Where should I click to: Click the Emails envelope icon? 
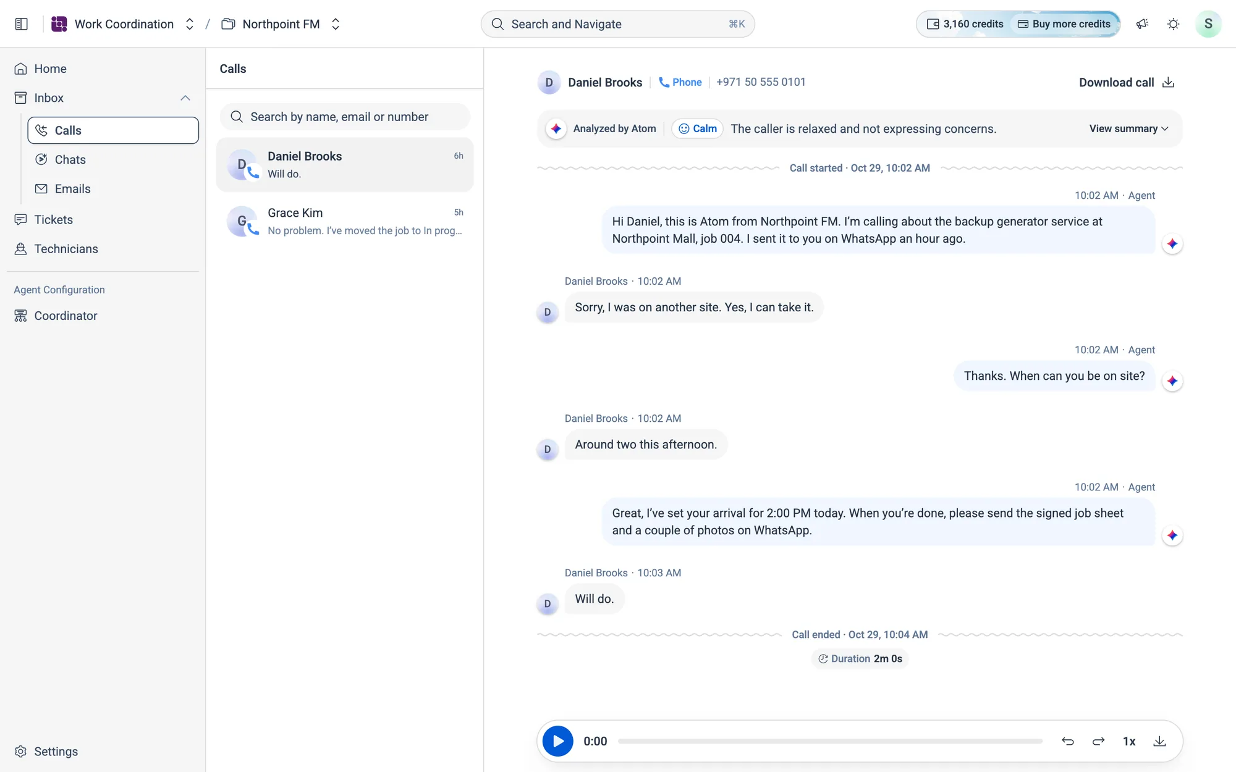pyautogui.click(x=41, y=189)
